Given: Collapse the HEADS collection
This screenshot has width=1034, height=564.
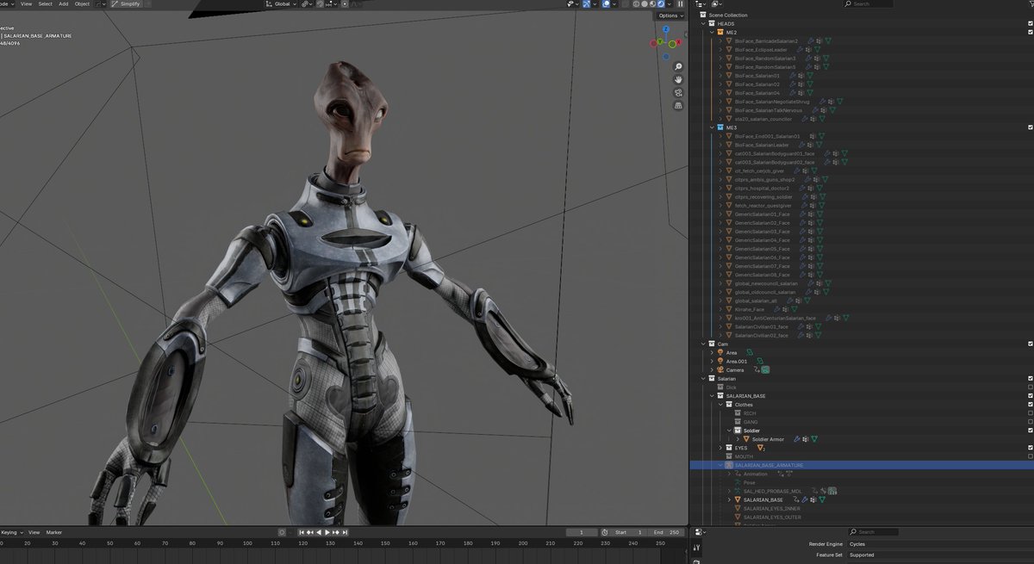Looking at the screenshot, I should (x=704, y=23).
